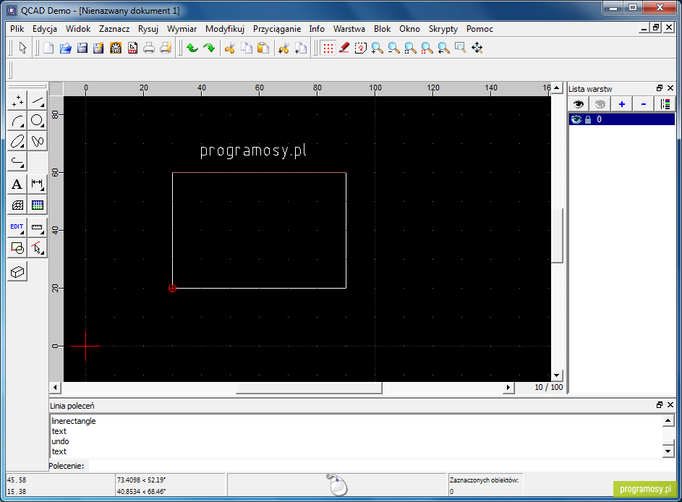This screenshot has width=682, height=502.
Task: Click the isometric box tool icon
Action: point(17,272)
